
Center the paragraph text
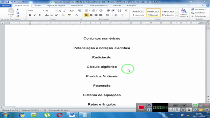tap(91, 15)
